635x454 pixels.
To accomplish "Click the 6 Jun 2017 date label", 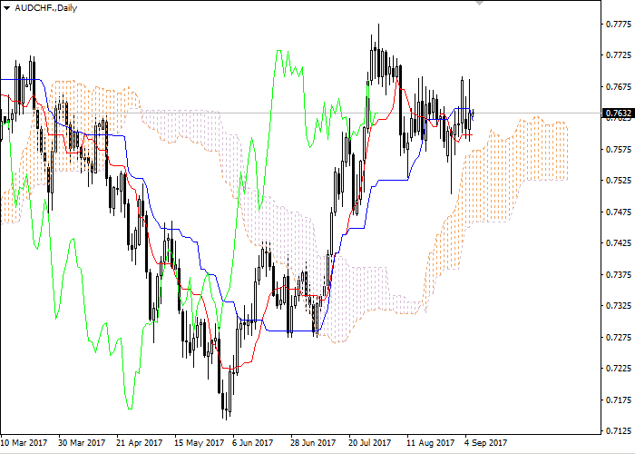I will click(253, 443).
